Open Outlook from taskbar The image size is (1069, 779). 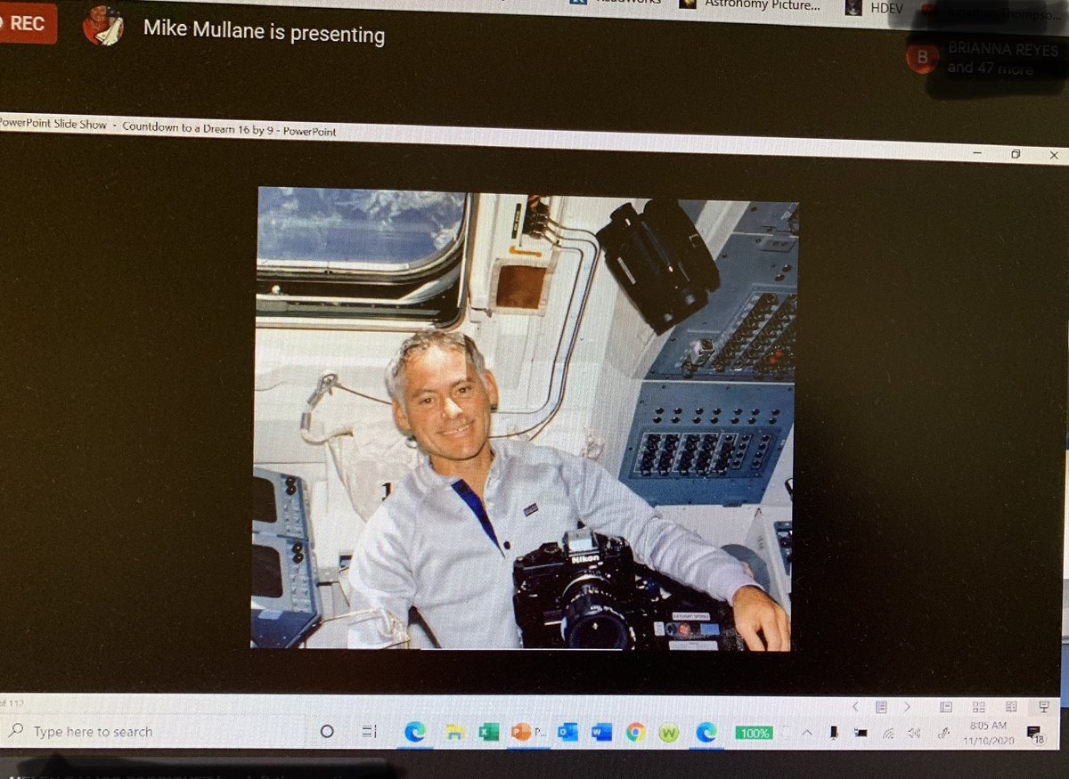click(x=567, y=733)
